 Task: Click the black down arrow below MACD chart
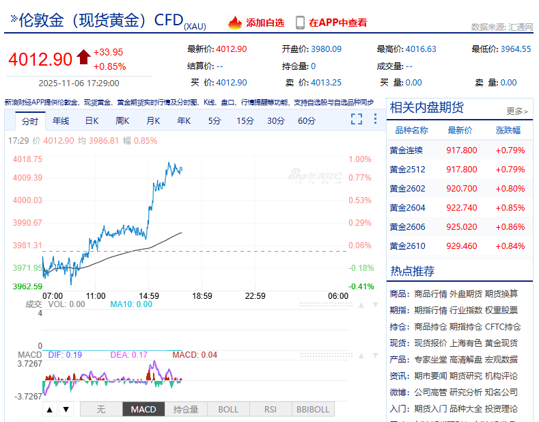point(66,410)
